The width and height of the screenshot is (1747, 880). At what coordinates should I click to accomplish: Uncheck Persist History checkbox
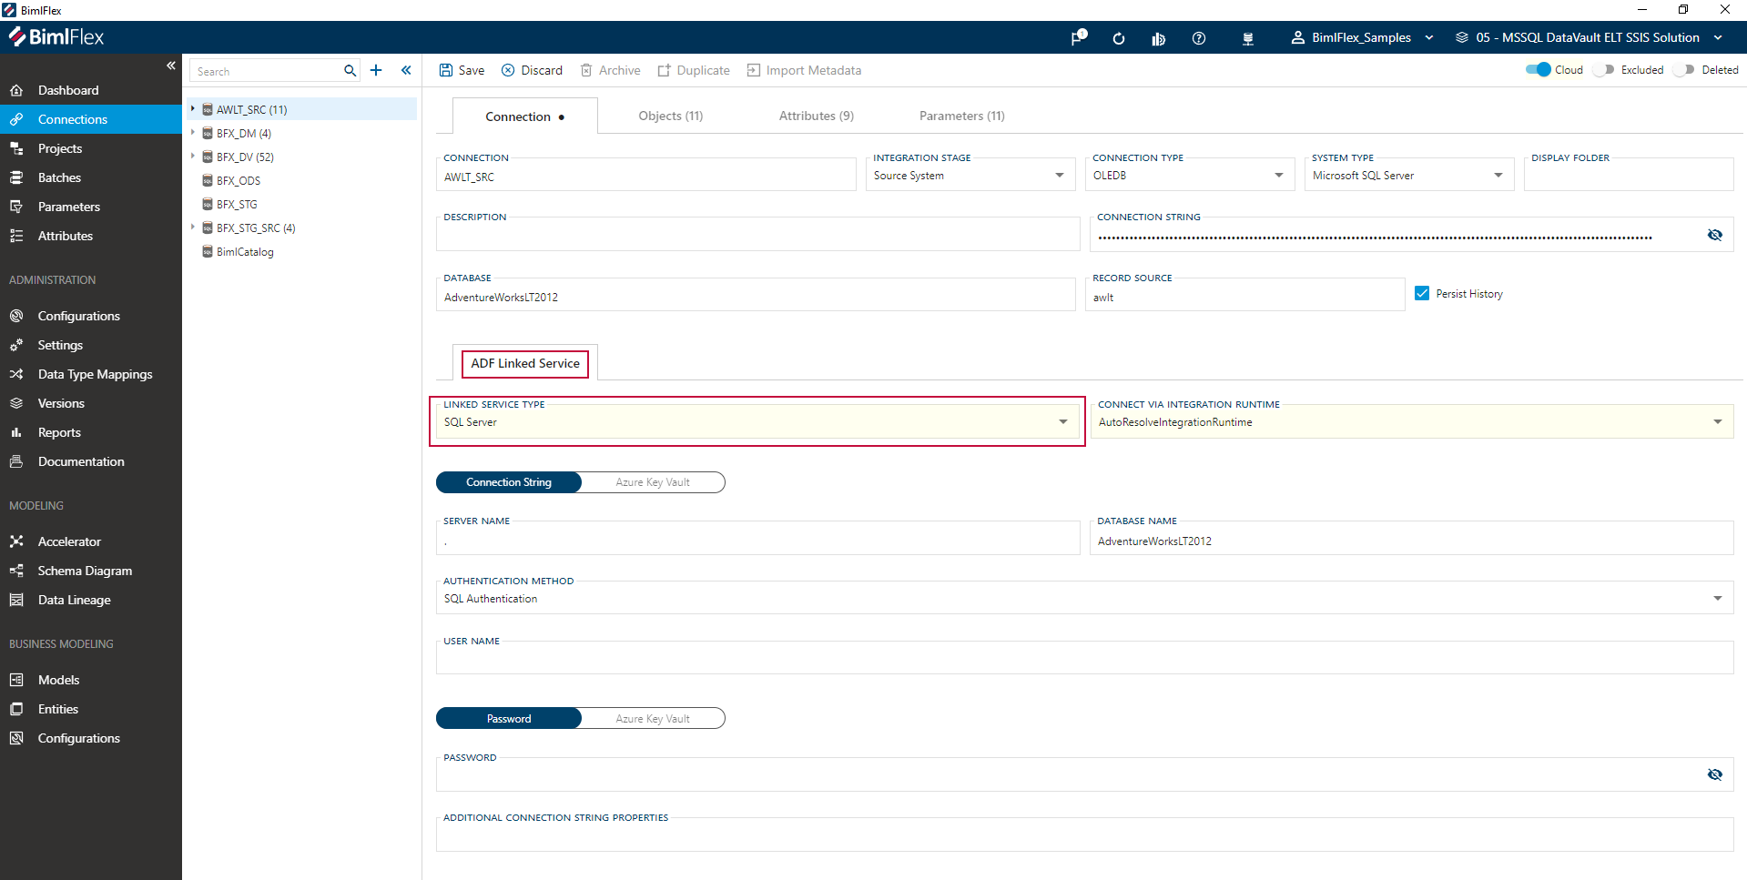point(1421,293)
